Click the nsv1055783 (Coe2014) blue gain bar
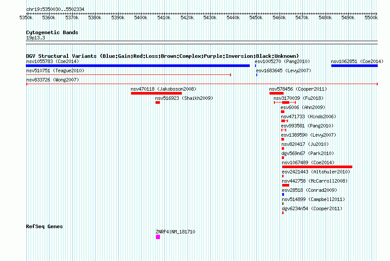390x261 pixels. pos(138,66)
